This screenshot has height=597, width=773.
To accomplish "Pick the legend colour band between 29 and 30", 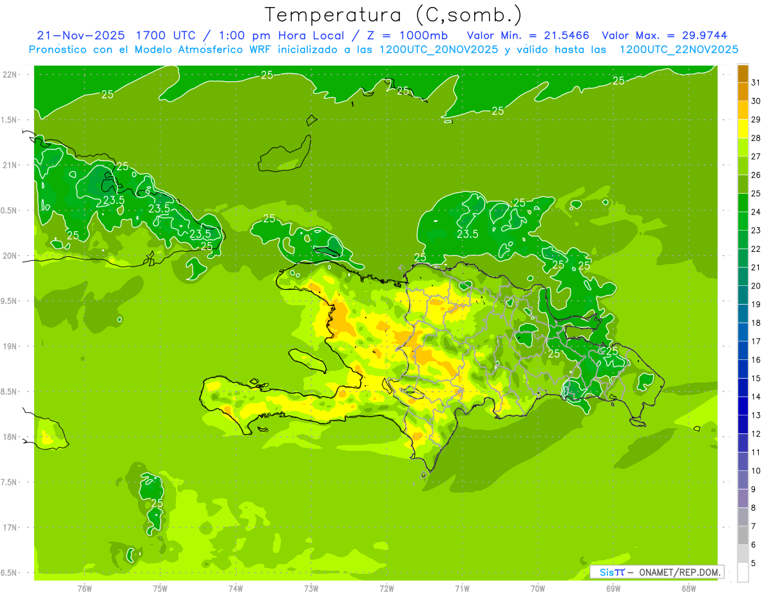I will (743, 111).
